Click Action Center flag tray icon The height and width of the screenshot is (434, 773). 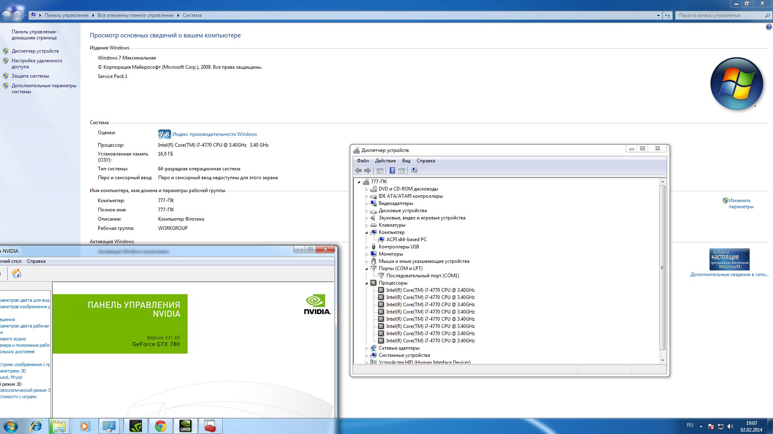pyautogui.click(x=711, y=426)
